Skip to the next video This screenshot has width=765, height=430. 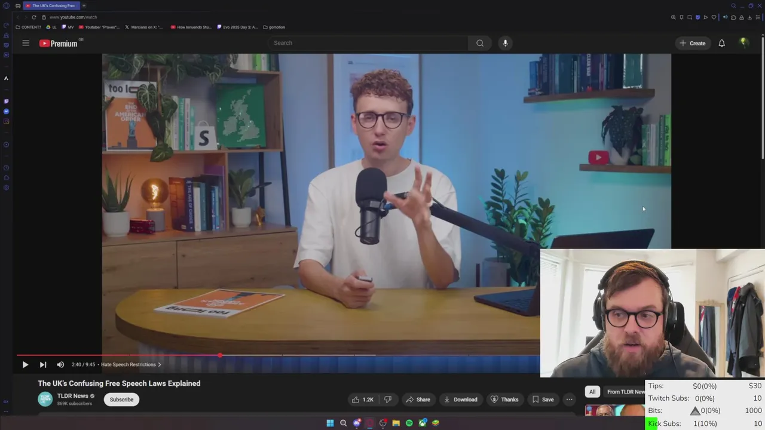[x=43, y=364]
